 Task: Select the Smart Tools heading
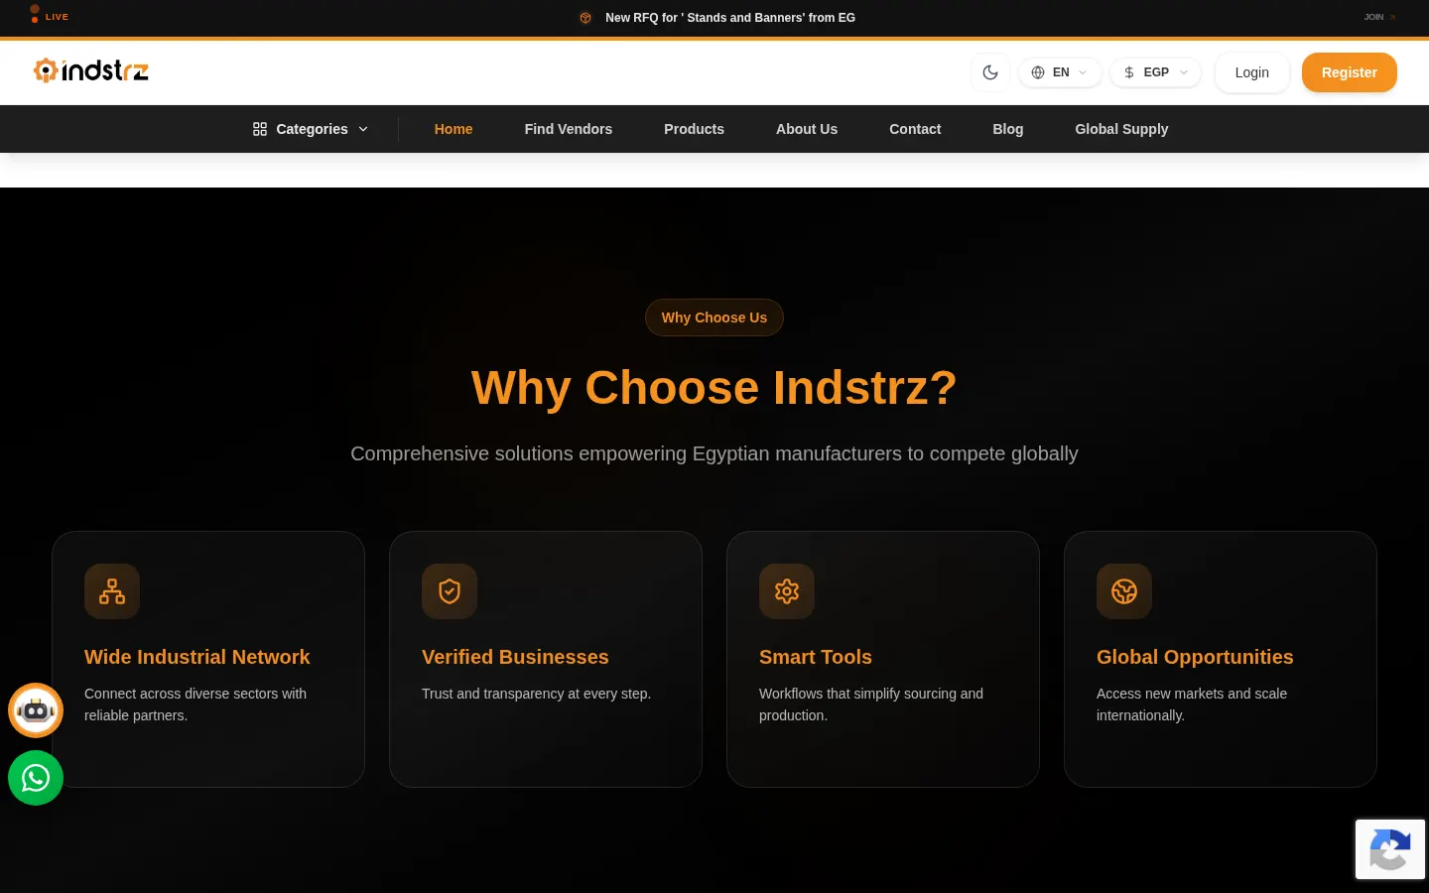[816, 657]
